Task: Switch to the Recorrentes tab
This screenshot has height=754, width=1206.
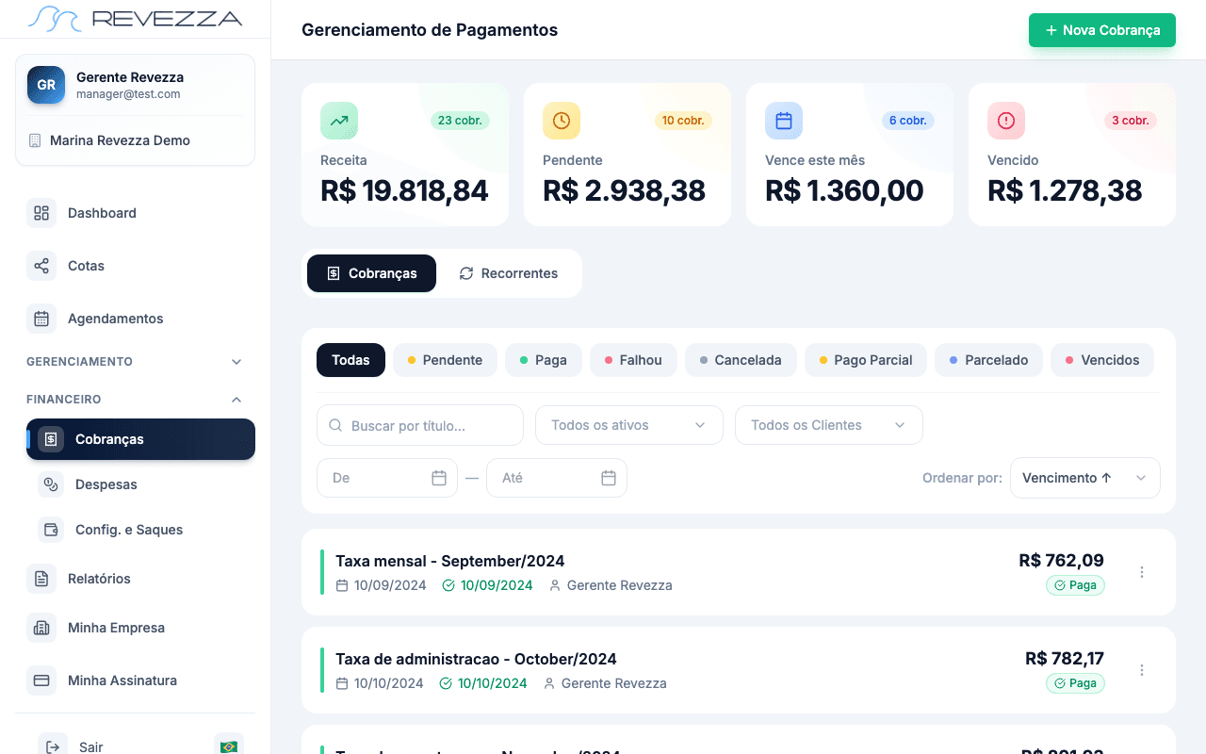Action: coord(509,273)
